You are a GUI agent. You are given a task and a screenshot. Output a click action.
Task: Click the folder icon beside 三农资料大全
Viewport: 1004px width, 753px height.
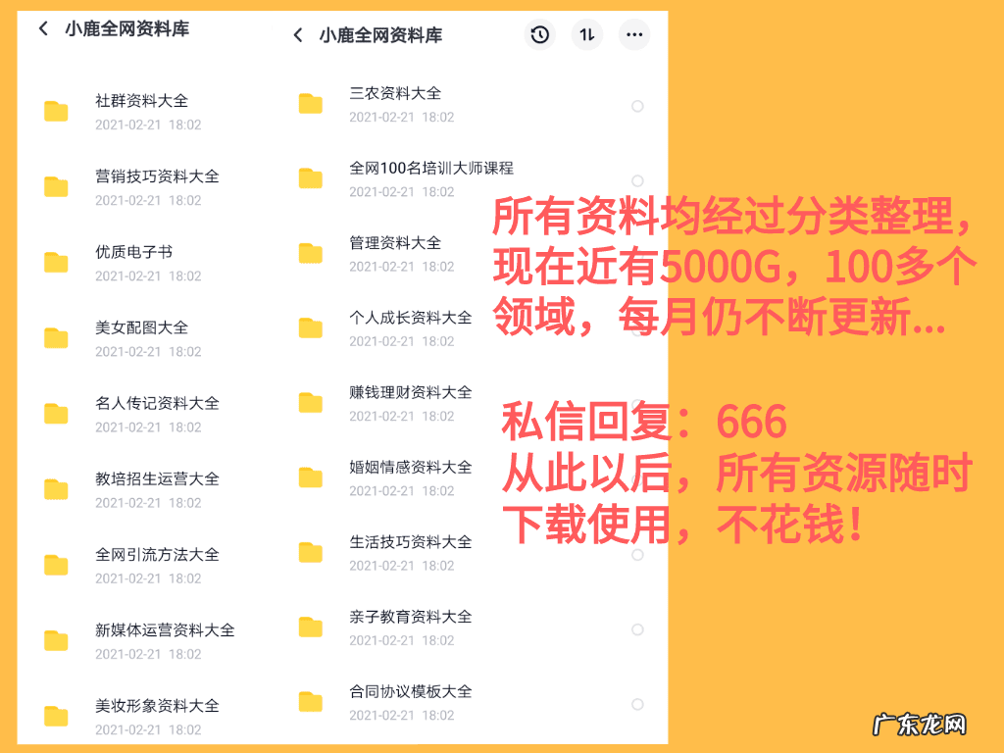(x=311, y=105)
